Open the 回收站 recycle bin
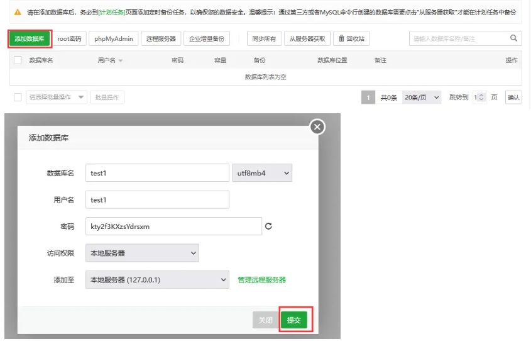This screenshot has width=531, height=341. coord(351,39)
